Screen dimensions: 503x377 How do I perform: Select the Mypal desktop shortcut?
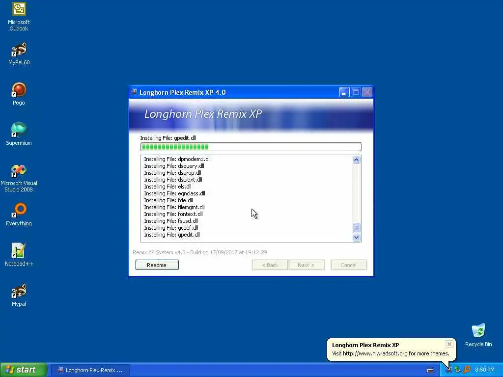coord(19,295)
